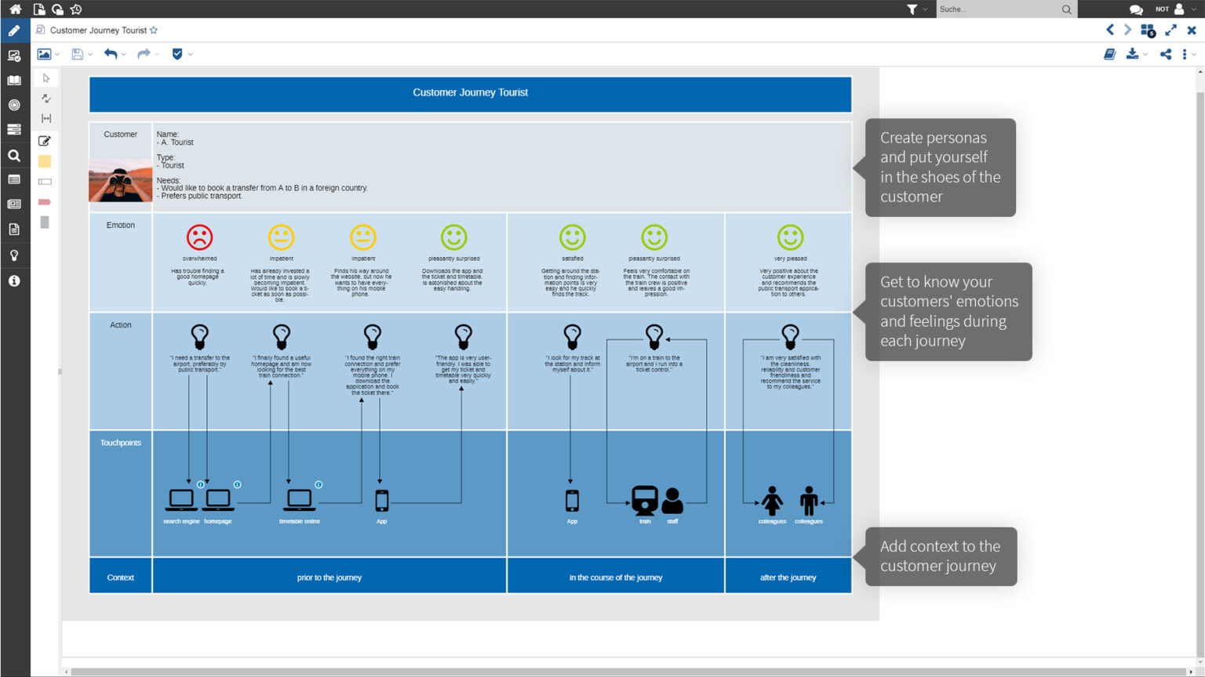Toggle the favorite star next to Customer Journey Tourist
This screenshot has width=1205, height=677.
155,30
